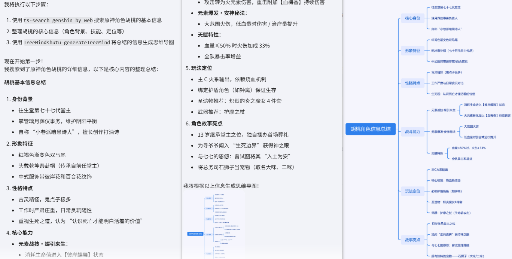Click chat bullet 为寻爷爷闯入"生死边界"获得神之眼

click(243, 146)
